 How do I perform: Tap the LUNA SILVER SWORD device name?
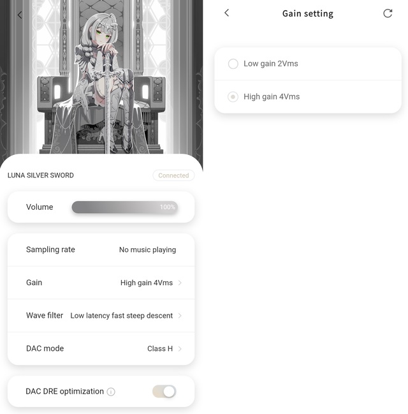41,175
